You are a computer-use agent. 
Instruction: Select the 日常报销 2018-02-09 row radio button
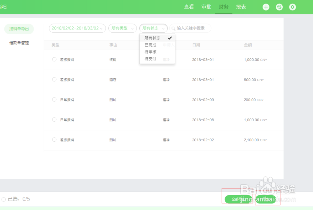[54, 99]
